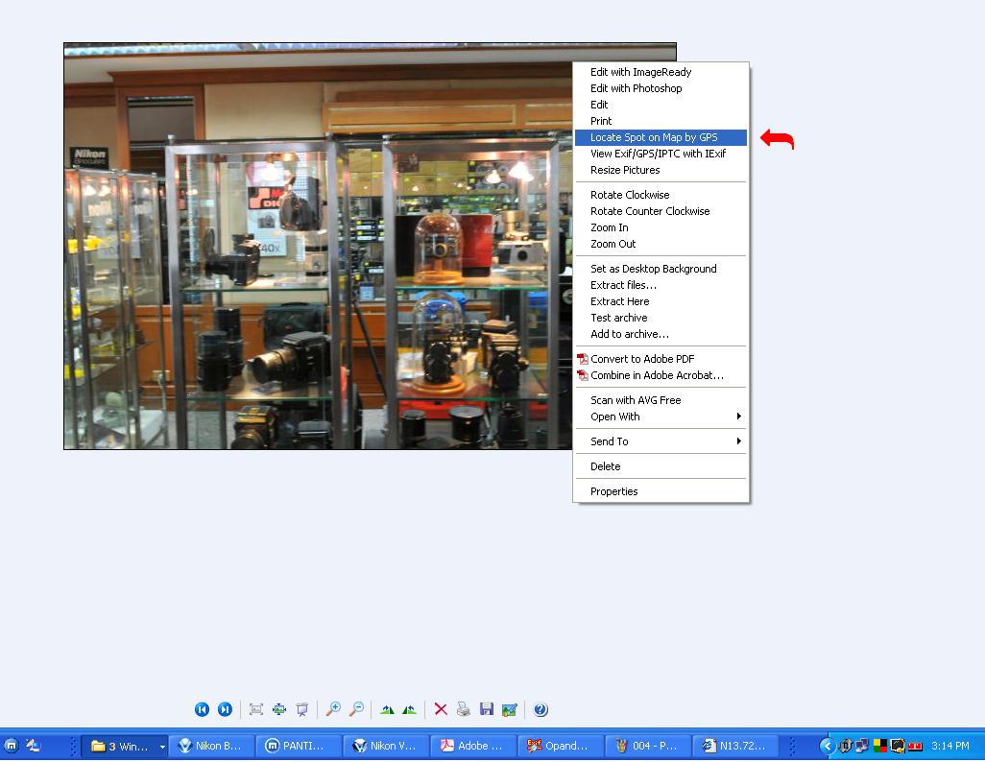This screenshot has width=985, height=762.
Task: Go to the next image
Action: point(225,709)
